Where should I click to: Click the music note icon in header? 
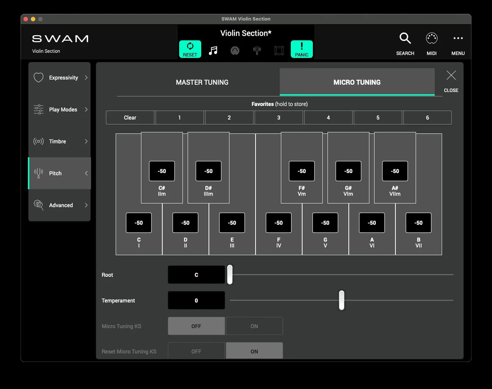213,50
